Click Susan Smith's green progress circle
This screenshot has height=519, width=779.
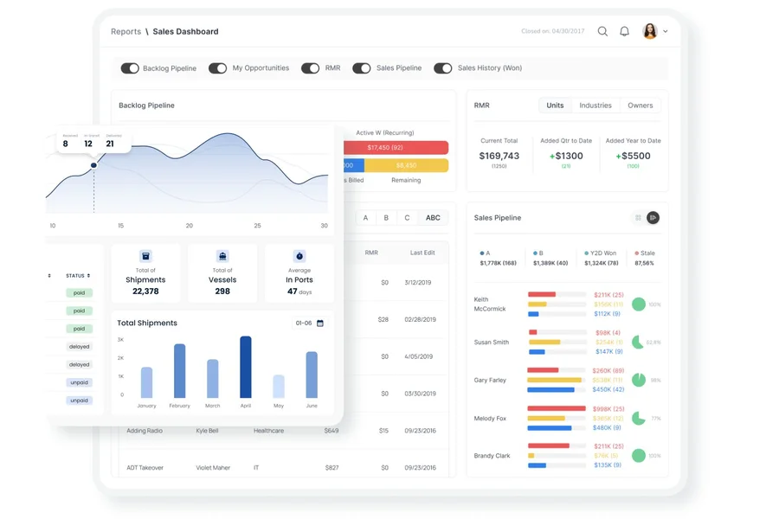(638, 342)
